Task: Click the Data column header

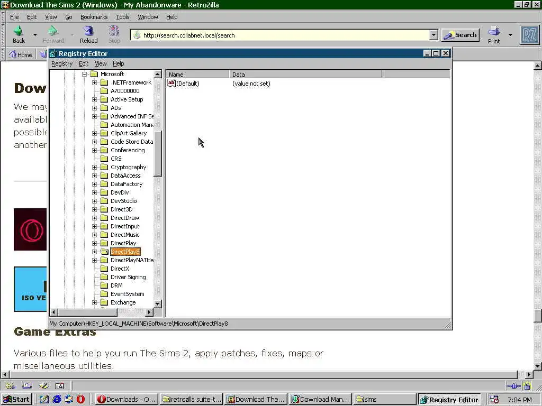Action: coord(305,74)
